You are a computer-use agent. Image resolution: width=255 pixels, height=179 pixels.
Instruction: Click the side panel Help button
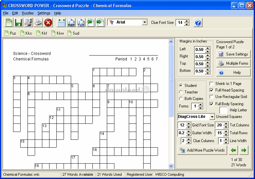tap(233, 73)
